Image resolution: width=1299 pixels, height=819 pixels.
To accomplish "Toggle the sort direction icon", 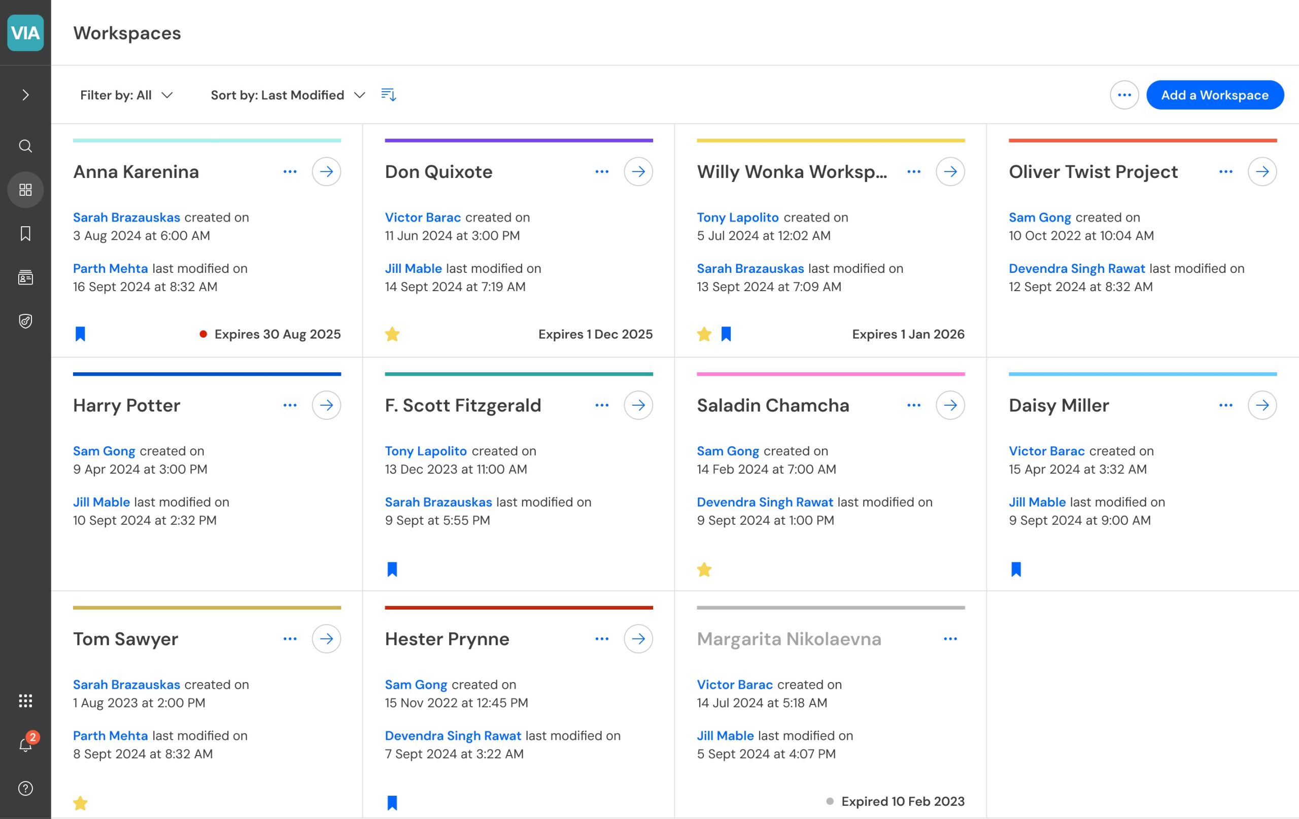I will point(388,95).
